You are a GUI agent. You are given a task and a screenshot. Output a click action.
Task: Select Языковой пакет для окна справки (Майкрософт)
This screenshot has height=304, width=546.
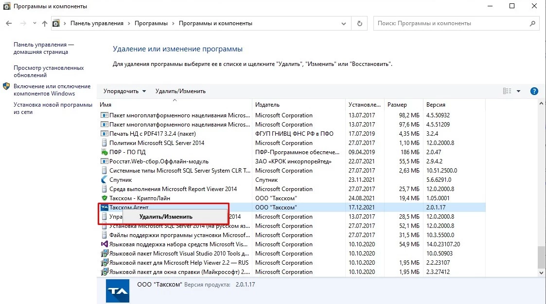(x=180, y=272)
